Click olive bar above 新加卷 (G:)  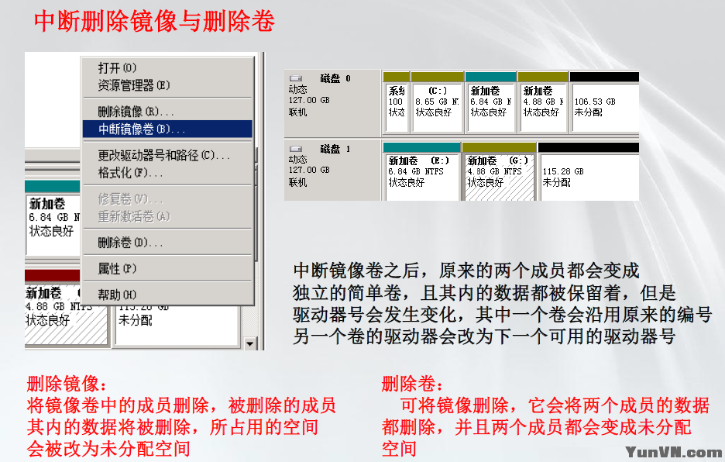coord(500,147)
